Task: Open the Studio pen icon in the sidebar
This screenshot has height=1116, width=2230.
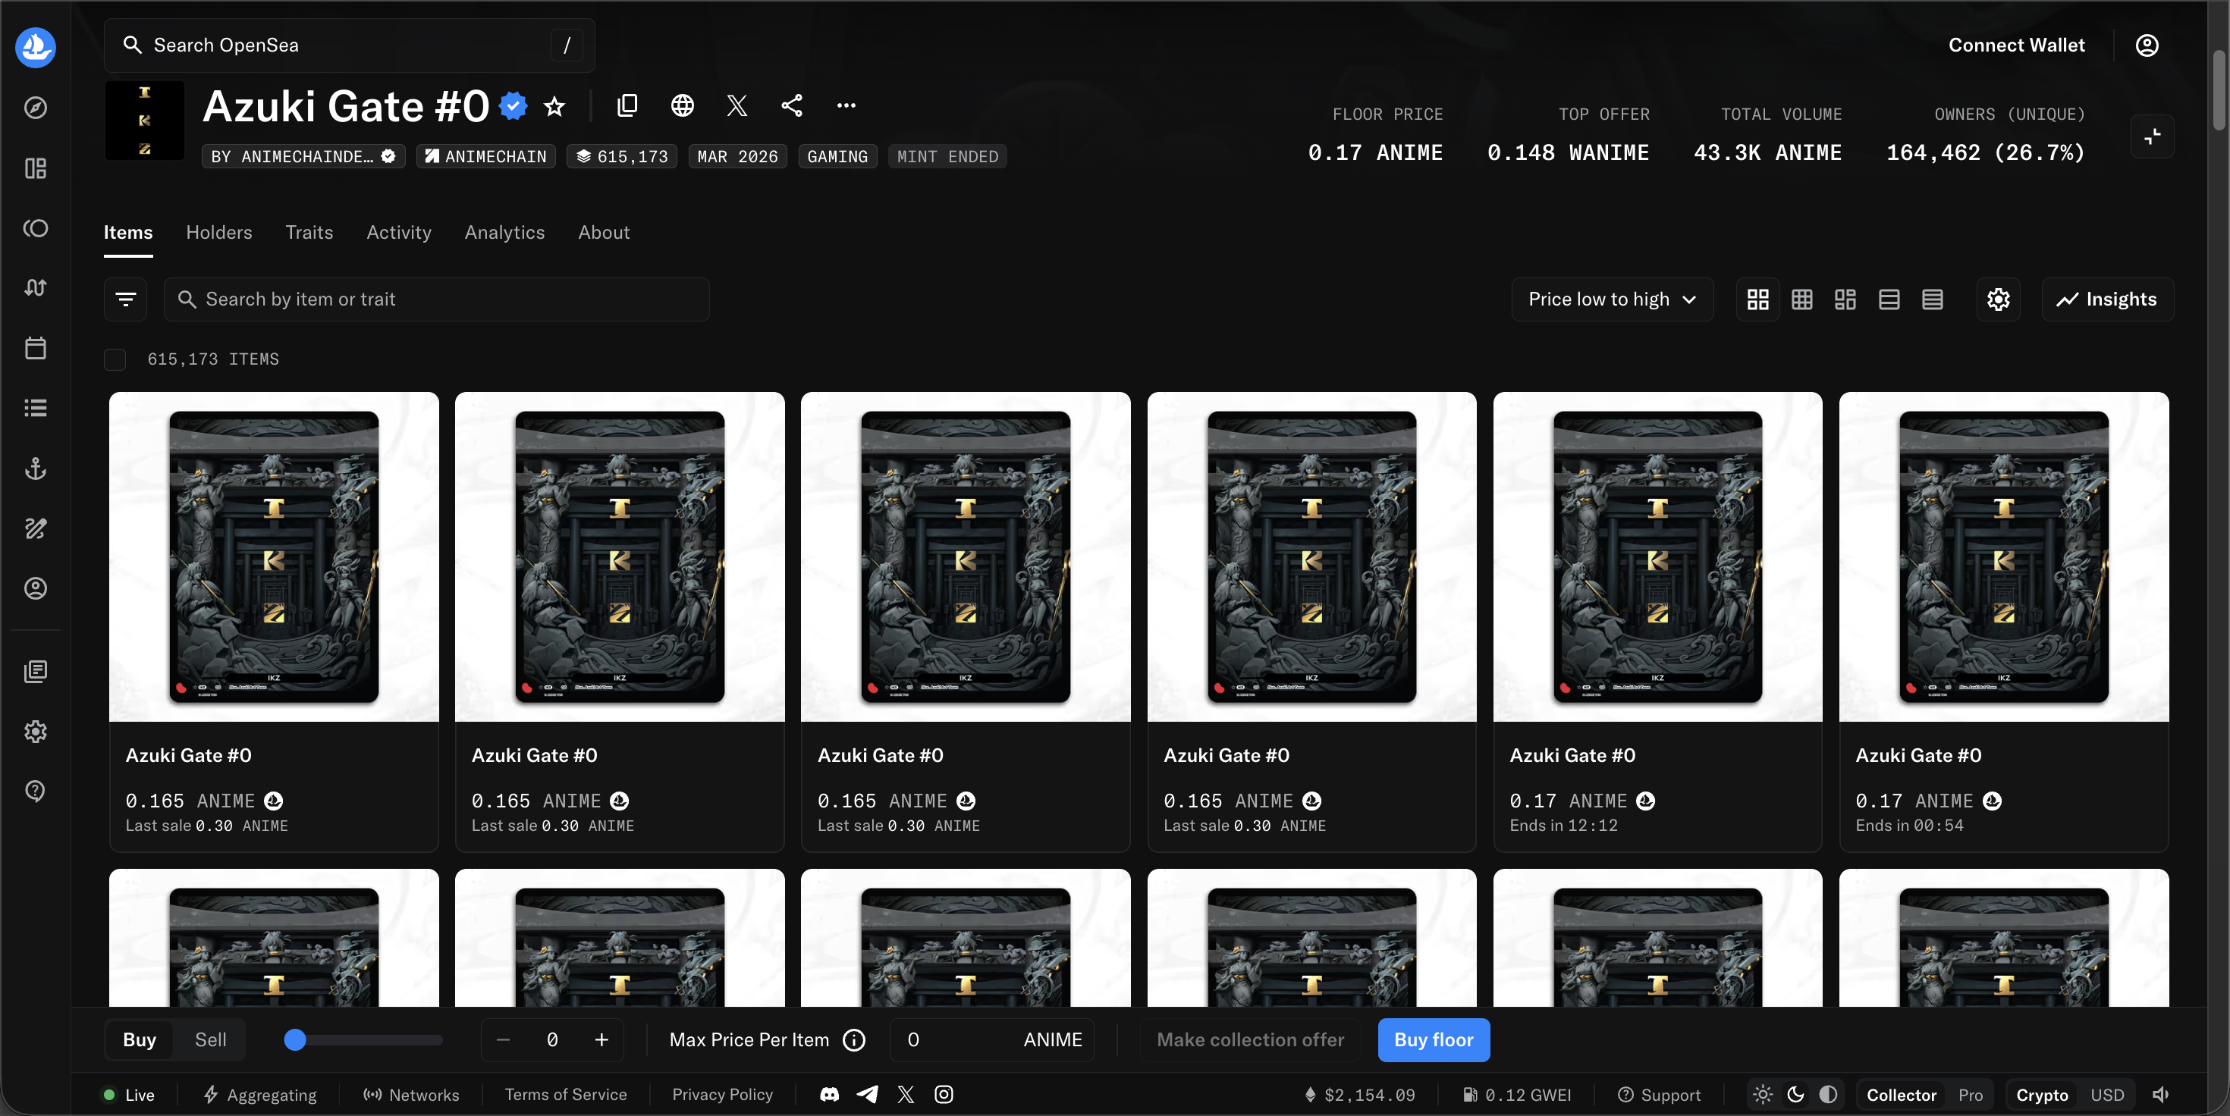Action: [36, 528]
